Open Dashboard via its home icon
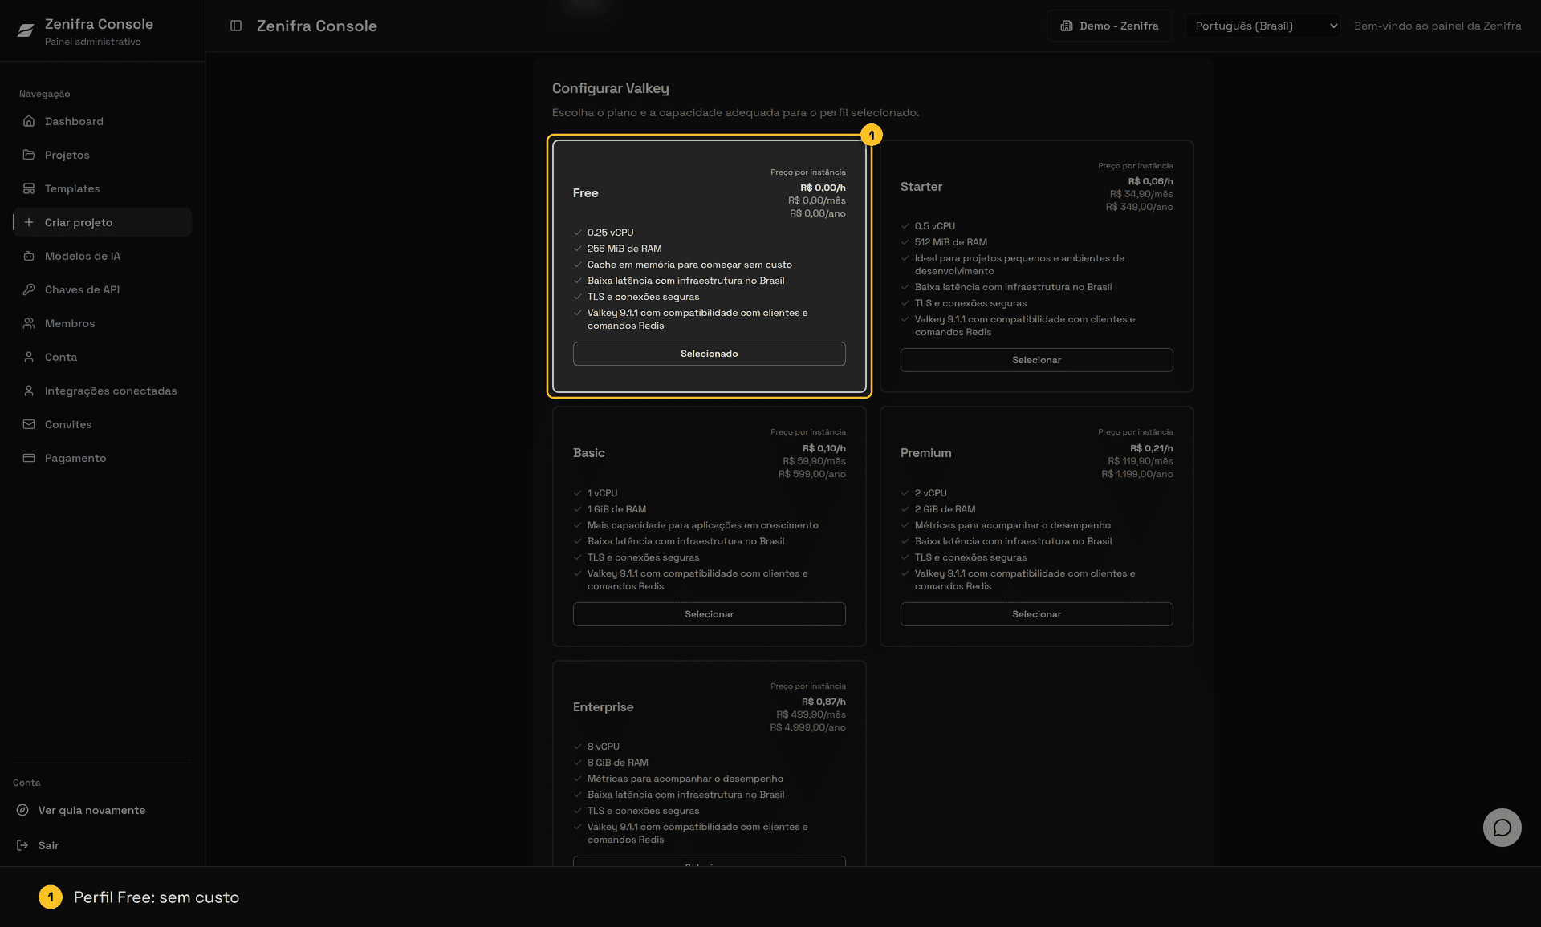Viewport: 1541px width, 927px height. pos(29,121)
